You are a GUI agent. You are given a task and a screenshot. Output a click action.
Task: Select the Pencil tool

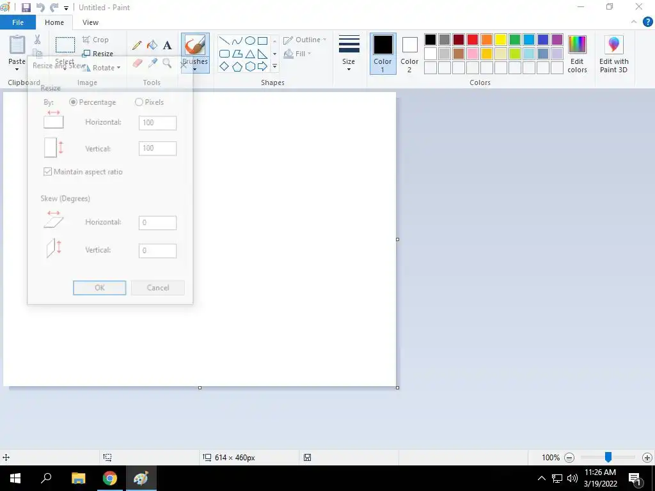[137, 45]
